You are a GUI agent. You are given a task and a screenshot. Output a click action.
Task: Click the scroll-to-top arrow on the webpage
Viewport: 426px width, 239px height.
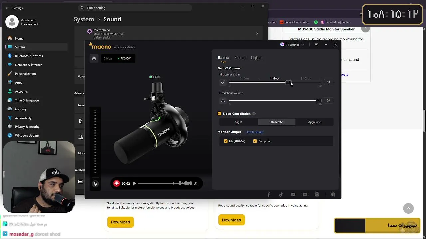click(x=408, y=208)
